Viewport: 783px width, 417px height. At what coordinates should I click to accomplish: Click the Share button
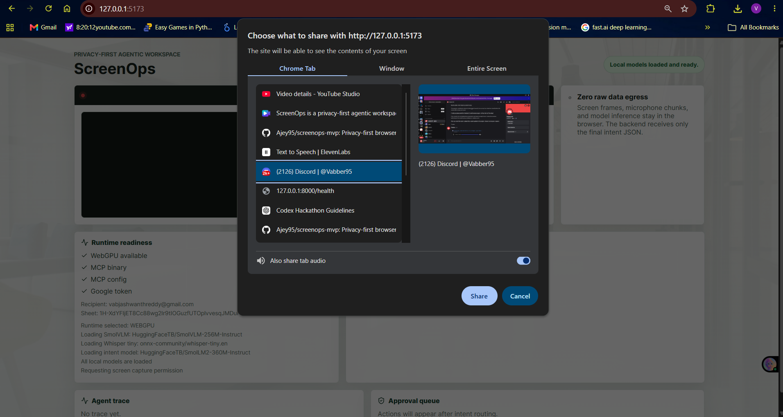479,296
